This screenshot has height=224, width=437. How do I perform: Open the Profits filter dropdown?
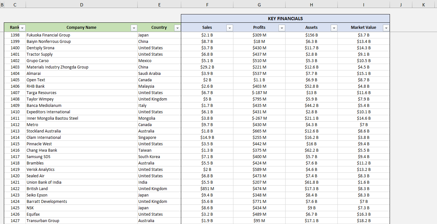pos(282,28)
